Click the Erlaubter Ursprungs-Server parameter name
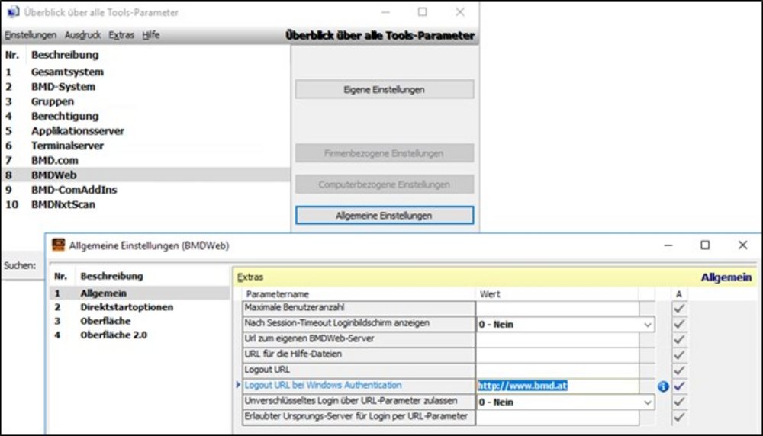Screen dimensions: 763x436 click(356, 416)
